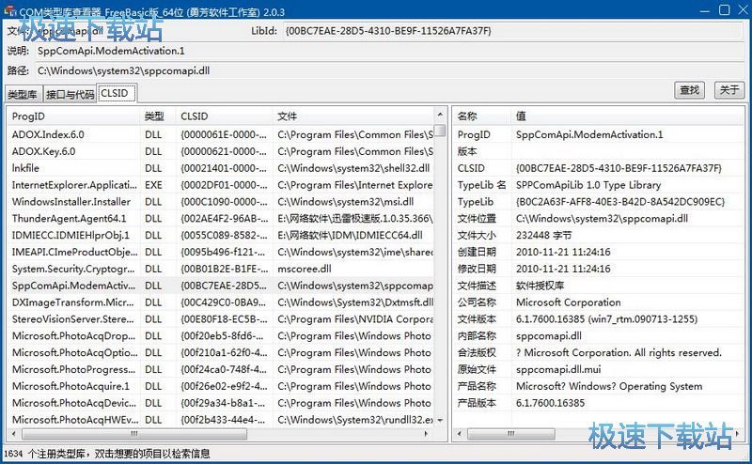Viewport: 752px width, 464px height.
Task: Select the Microsoft.PhotoAcqDevic... row
Action: [x=221, y=403]
